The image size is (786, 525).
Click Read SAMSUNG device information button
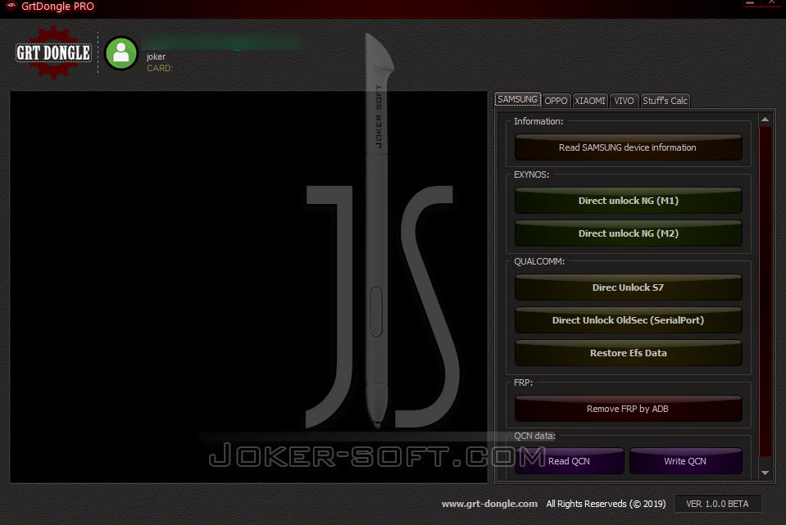pos(628,147)
